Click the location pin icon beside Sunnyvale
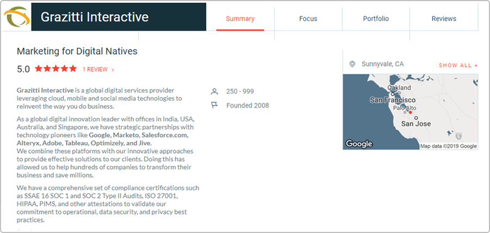 click(352, 64)
